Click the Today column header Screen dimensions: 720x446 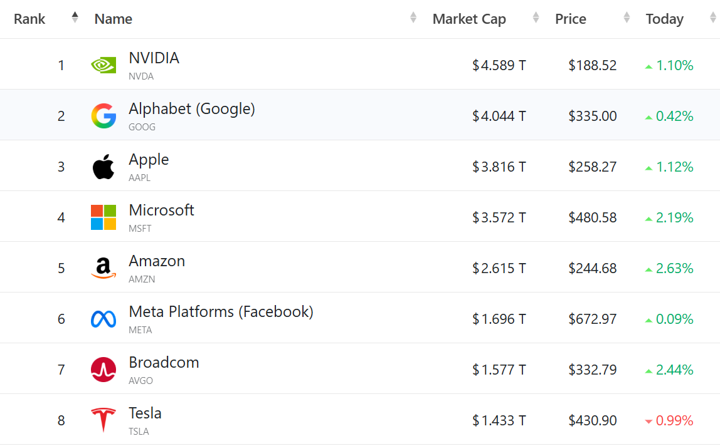[x=664, y=19]
